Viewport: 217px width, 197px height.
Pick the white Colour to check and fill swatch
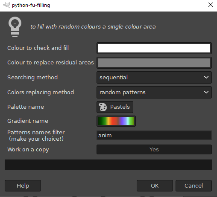coord(154,48)
